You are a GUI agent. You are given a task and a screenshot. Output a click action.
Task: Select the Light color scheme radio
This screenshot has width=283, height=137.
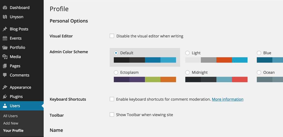(x=187, y=53)
